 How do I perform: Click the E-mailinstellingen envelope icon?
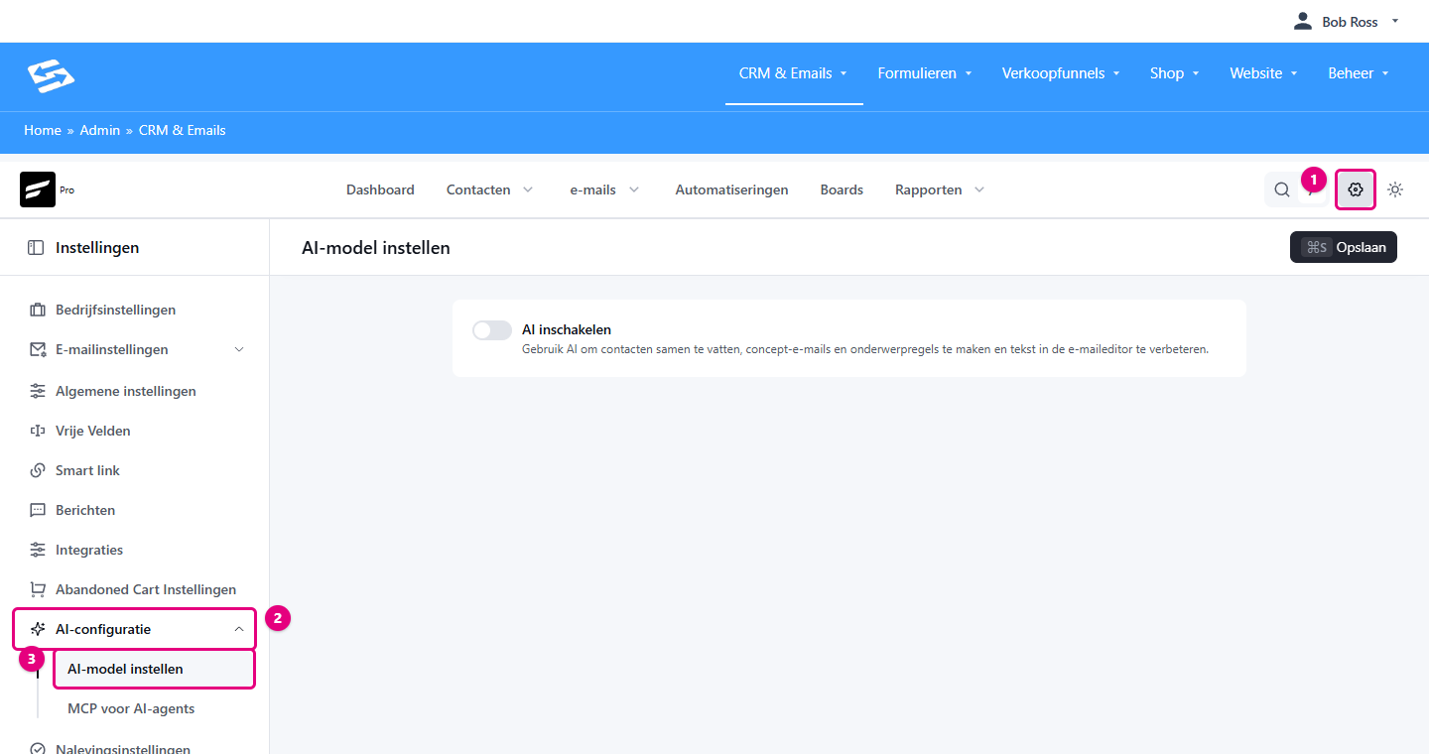(x=38, y=349)
